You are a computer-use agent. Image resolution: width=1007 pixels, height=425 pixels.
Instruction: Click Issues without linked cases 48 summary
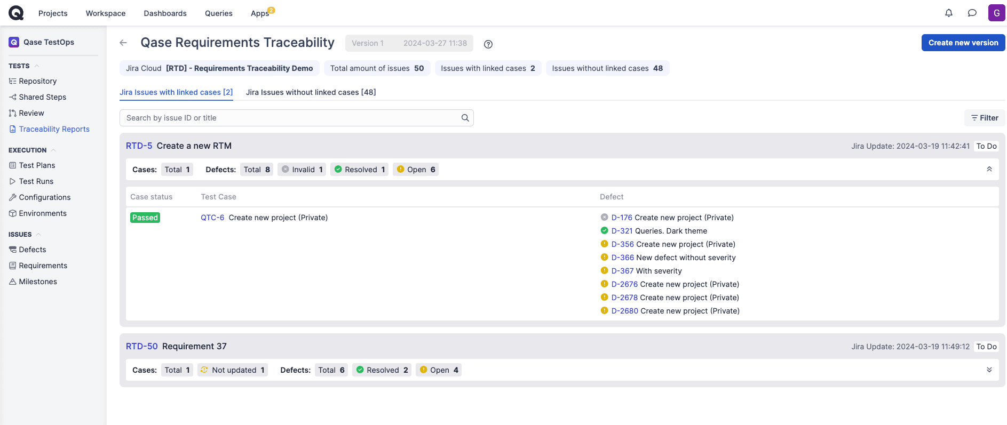click(x=607, y=68)
